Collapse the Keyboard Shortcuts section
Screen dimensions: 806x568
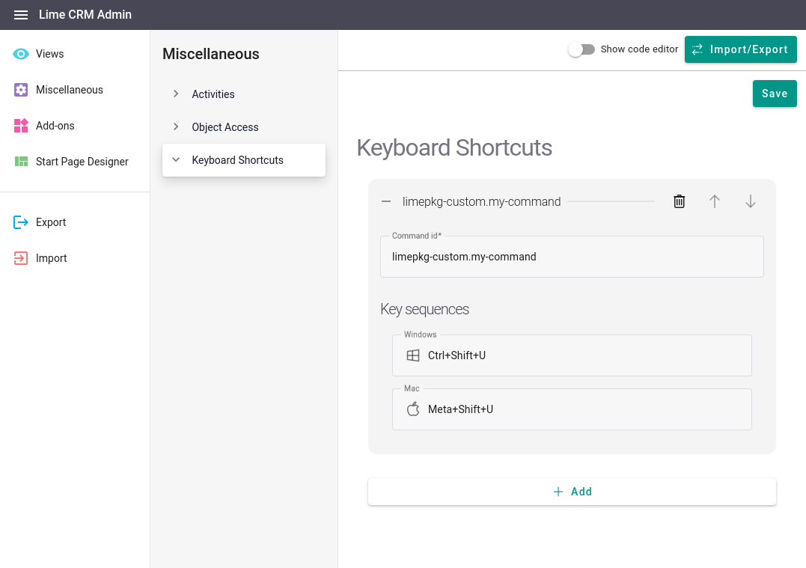(175, 159)
